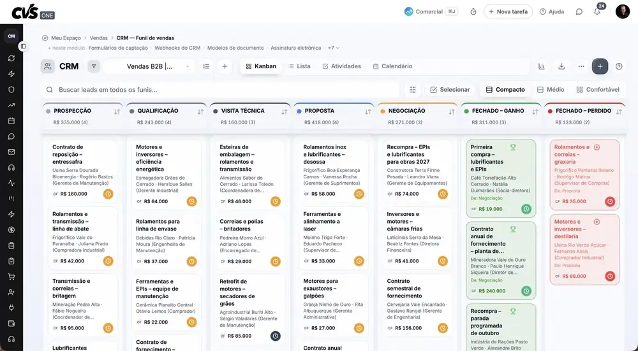638x351 pixels.
Task: Open the list settings icon beside funnel selector
Action: pyautogui.click(x=206, y=66)
